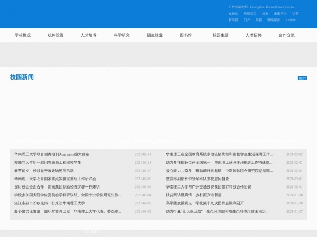Click the 教职员工 link in the header
This screenshot has width=317, height=237.
click(250, 14)
